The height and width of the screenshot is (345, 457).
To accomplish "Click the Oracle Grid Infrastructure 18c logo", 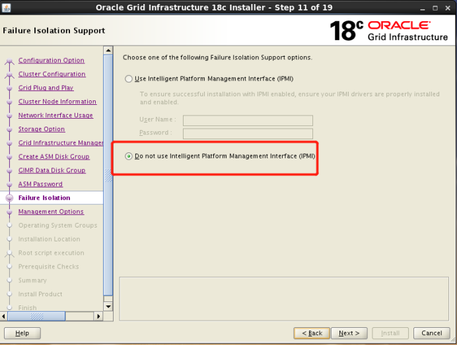I will tap(389, 30).
